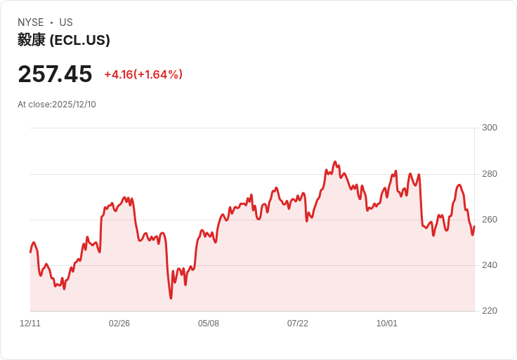Click the NYSE exchange label
The height and width of the screenshot is (360, 517).
tap(31, 22)
